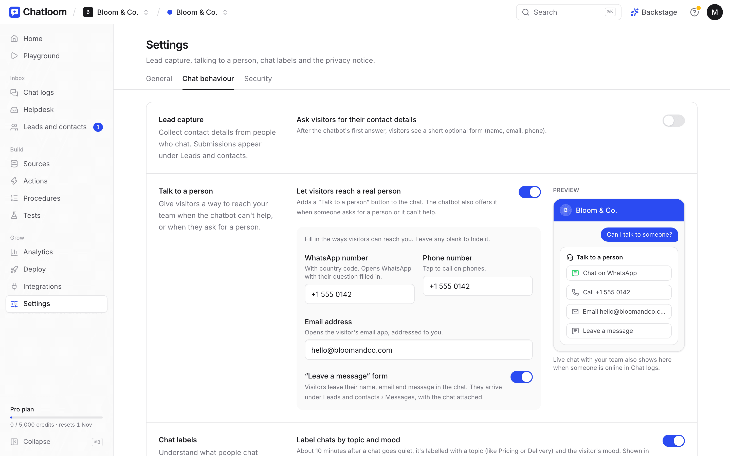Select the Settings sidebar item

(57, 304)
